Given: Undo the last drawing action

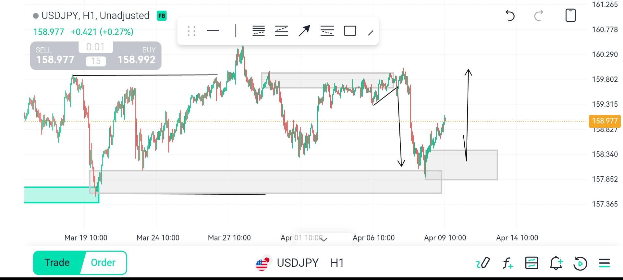Looking at the screenshot, I should (x=510, y=16).
